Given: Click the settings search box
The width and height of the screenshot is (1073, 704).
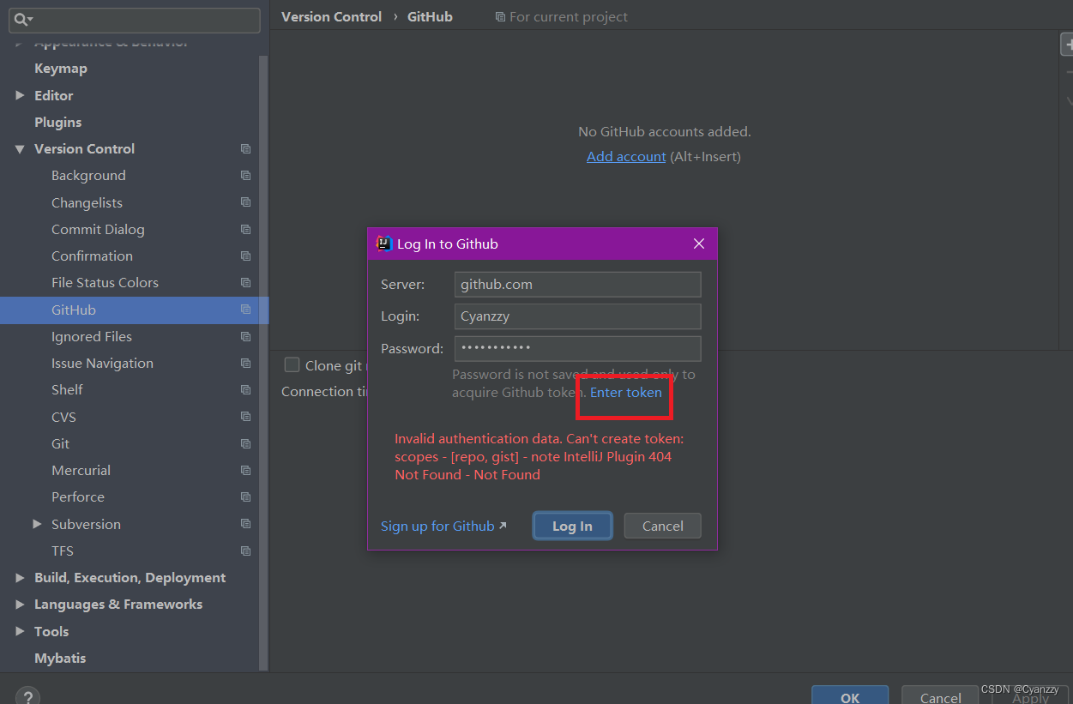Looking at the screenshot, I should click(x=136, y=20).
